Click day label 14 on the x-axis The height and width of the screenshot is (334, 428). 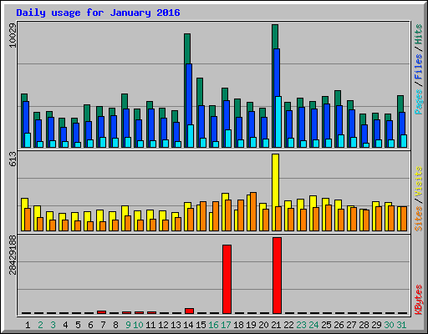[x=188, y=325]
